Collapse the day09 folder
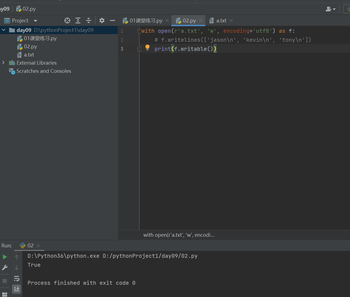The height and width of the screenshot is (297, 350). point(4,30)
